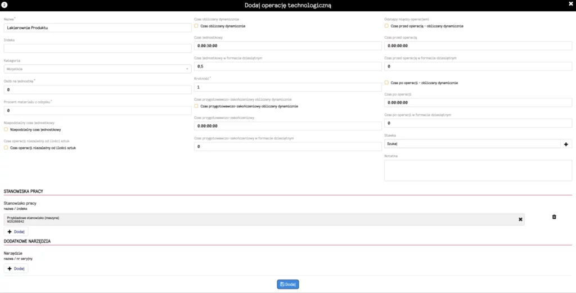Check Czas przygotowawczo-zakończeniowy obliczany dynamicznie

click(196, 106)
